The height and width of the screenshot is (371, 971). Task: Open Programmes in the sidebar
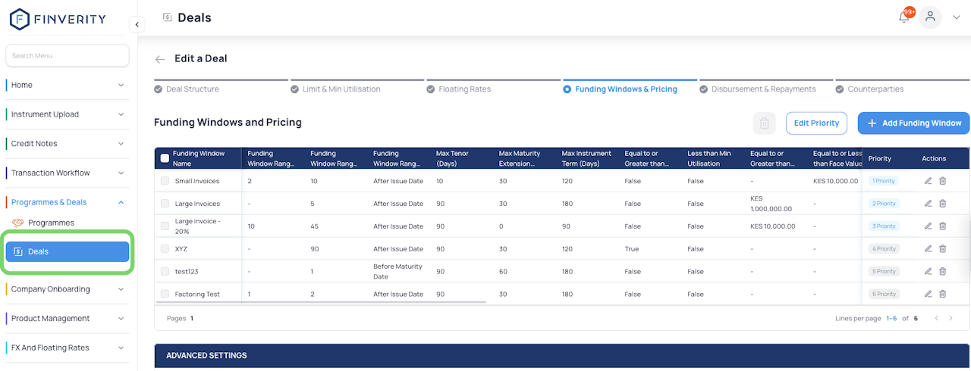[51, 223]
